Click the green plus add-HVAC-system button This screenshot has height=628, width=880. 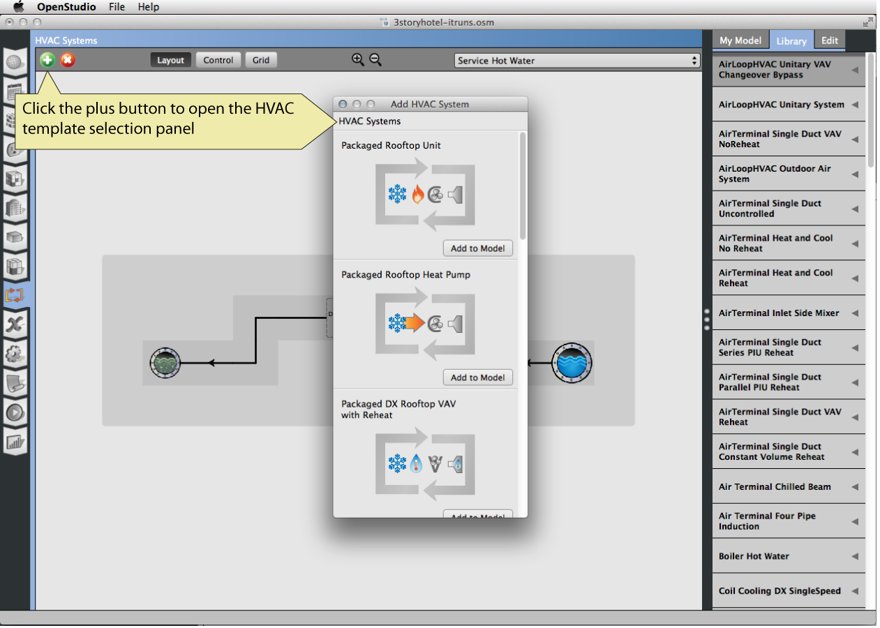pos(47,60)
